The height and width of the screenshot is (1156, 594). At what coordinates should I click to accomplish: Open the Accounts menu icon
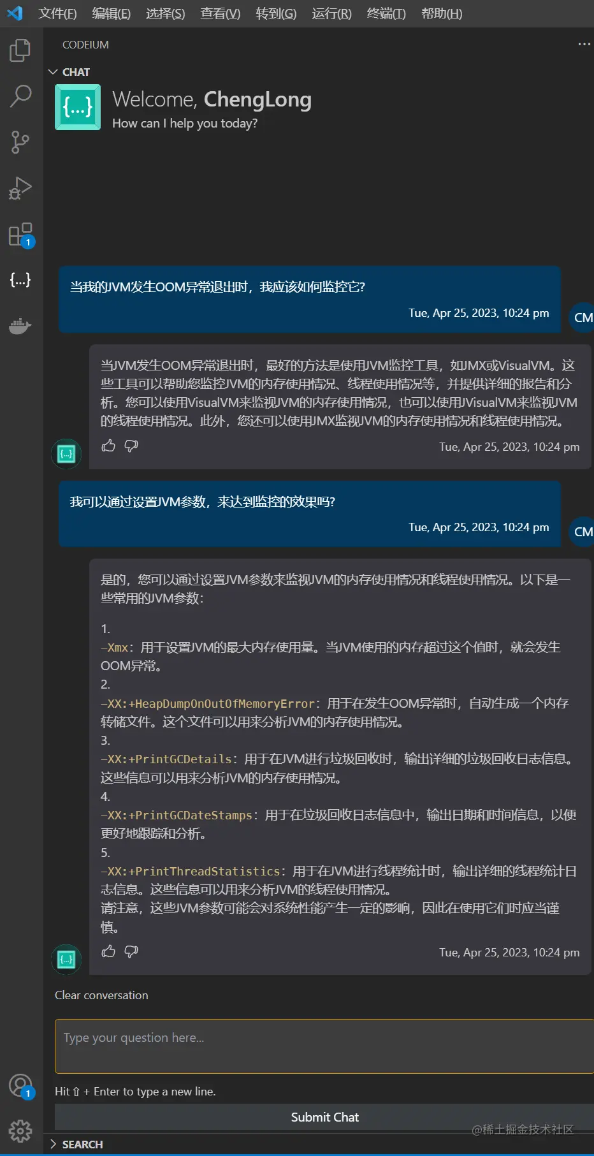point(20,1085)
